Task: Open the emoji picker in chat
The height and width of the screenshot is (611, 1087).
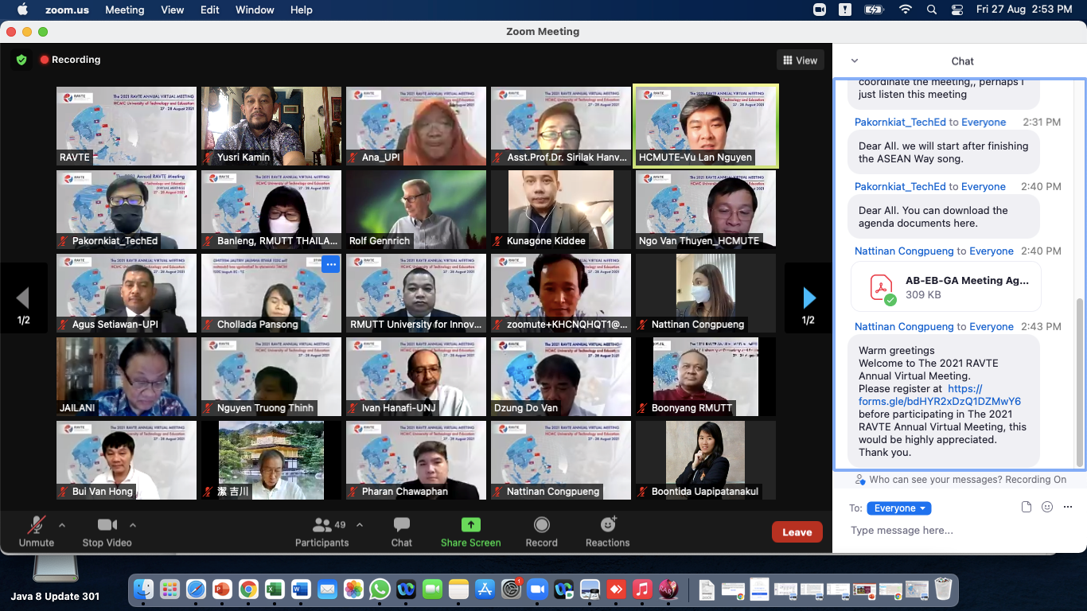Action: click(1047, 508)
